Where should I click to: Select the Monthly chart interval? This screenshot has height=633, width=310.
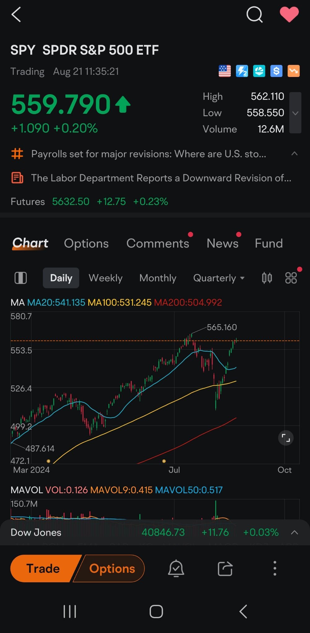coord(158,278)
